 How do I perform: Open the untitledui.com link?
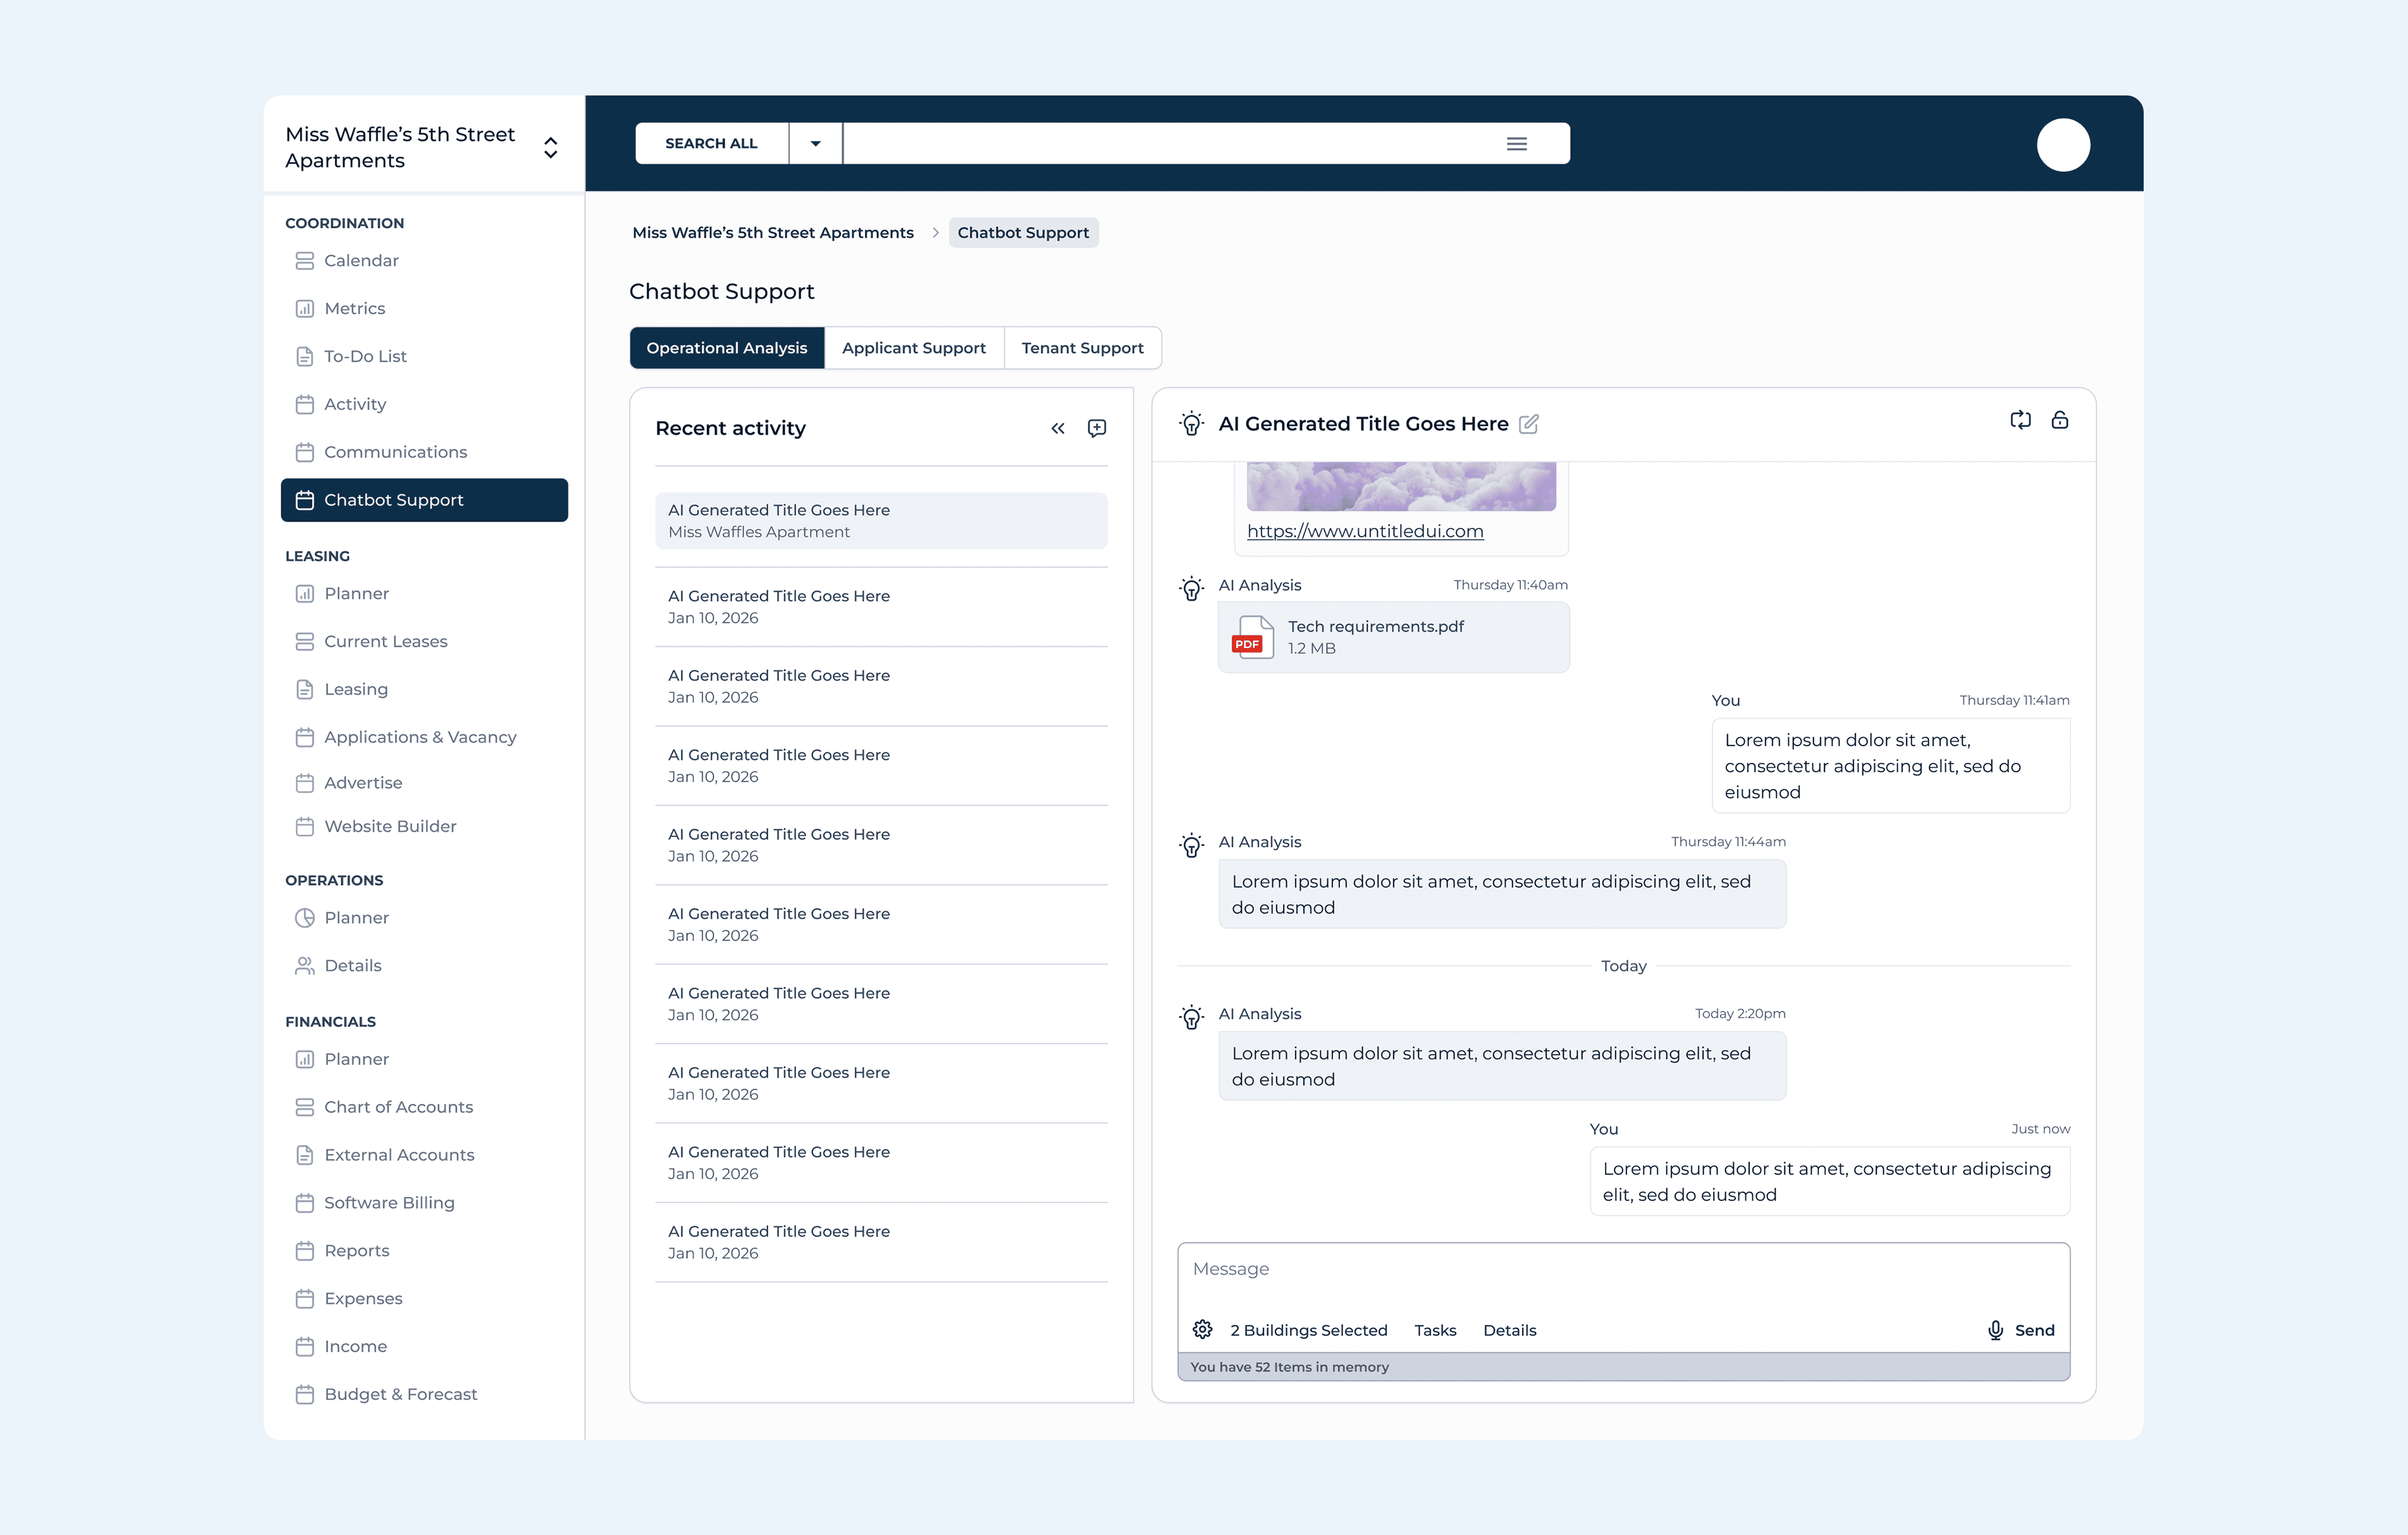[x=1364, y=531]
